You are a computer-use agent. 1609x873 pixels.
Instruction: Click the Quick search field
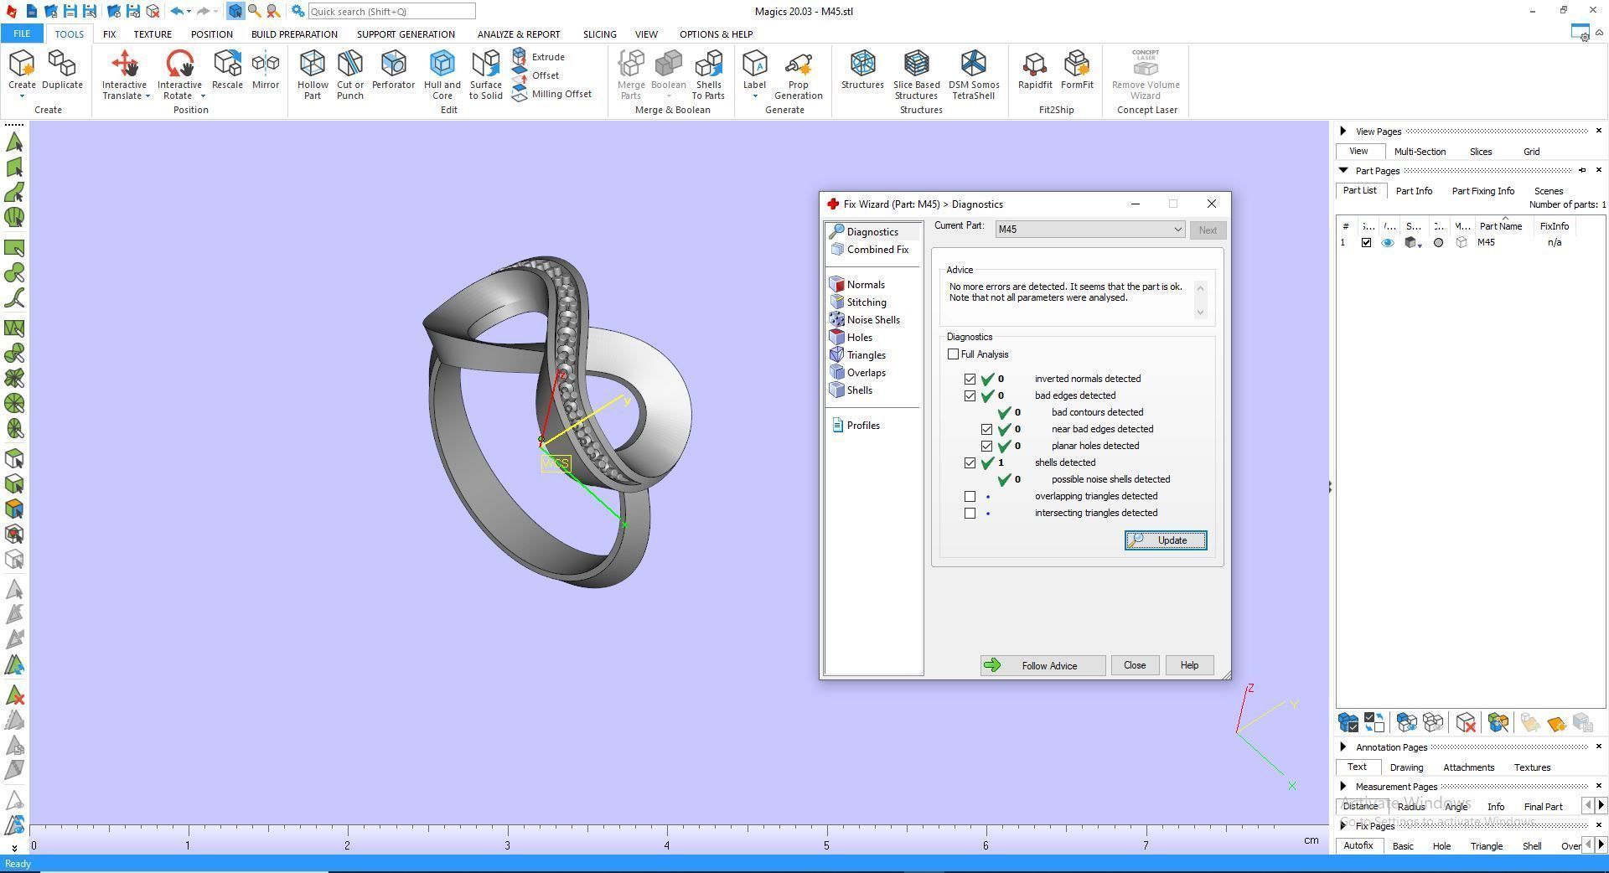(391, 12)
